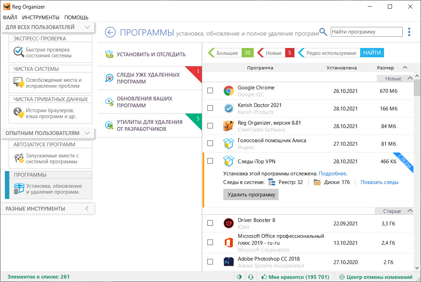Click the Driver Booster 8 icon
The image size is (421, 282).
[228, 223]
